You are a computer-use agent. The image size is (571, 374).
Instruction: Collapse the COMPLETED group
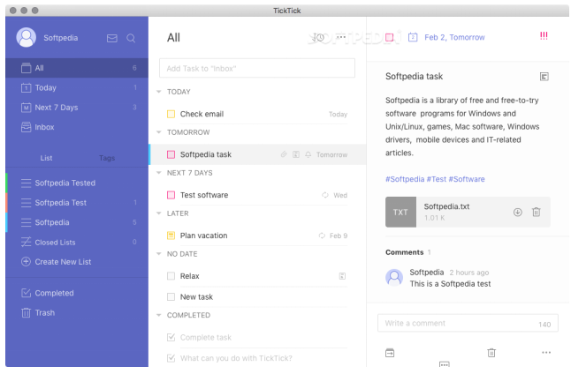click(159, 315)
